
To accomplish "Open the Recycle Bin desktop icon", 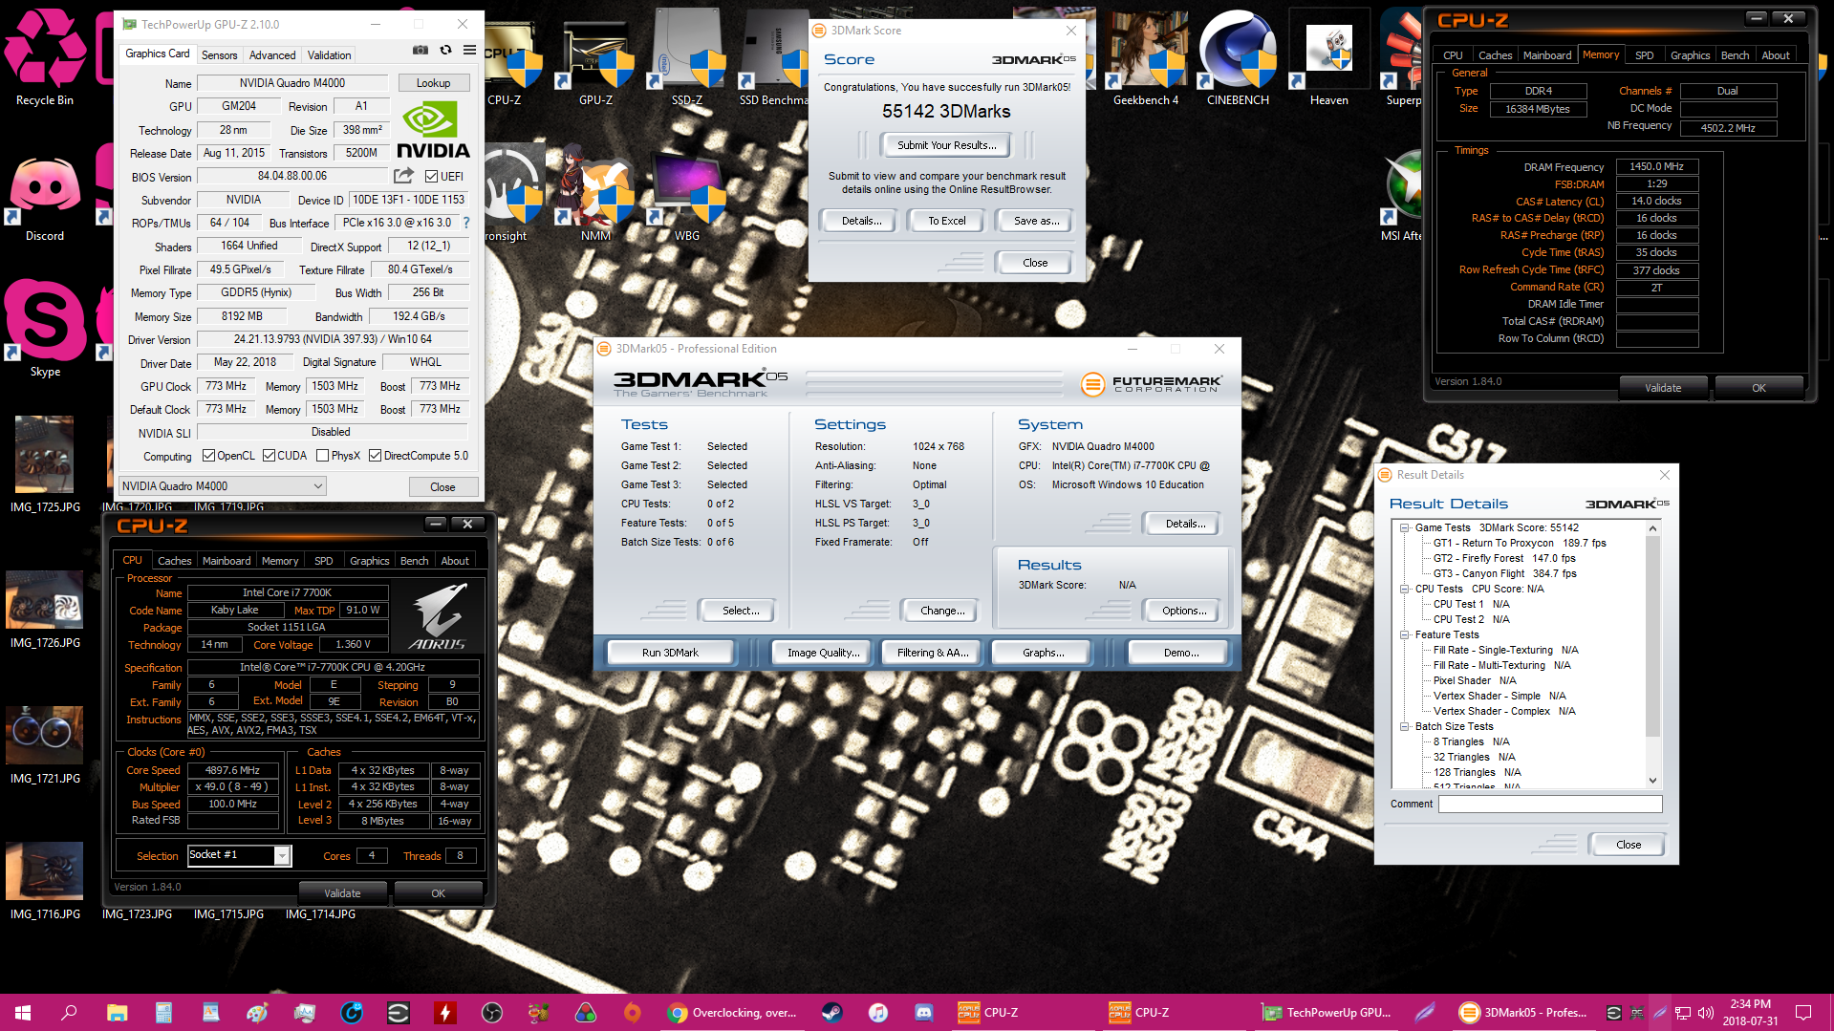I will click(x=45, y=57).
